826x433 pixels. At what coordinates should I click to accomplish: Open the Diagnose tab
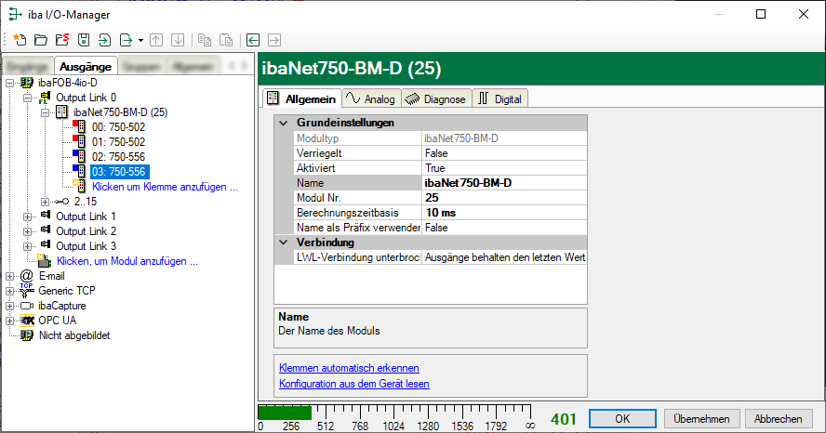[436, 98]
